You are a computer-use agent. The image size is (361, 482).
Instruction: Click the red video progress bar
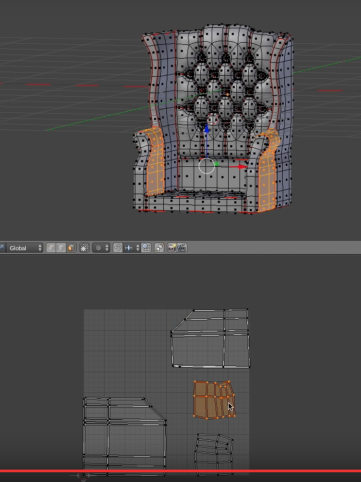180,471
